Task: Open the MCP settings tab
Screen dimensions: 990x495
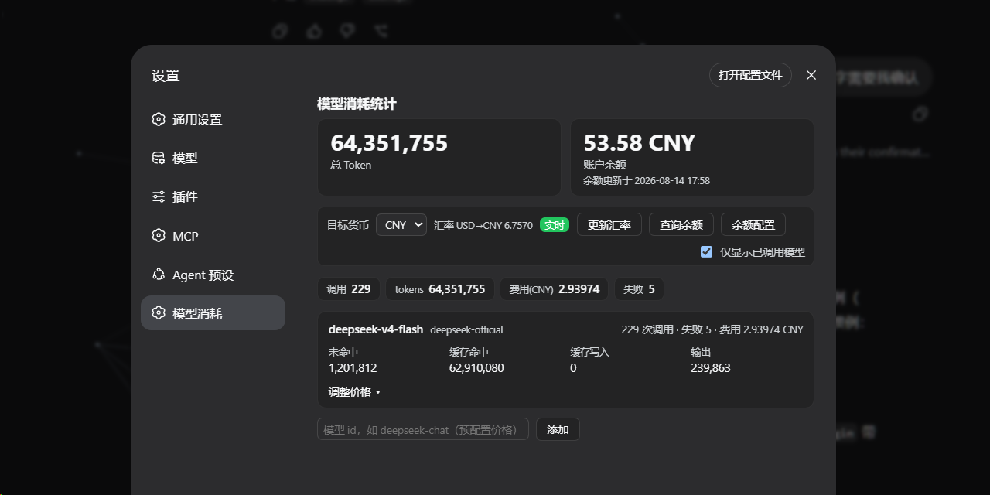Action: coord(213,235)
